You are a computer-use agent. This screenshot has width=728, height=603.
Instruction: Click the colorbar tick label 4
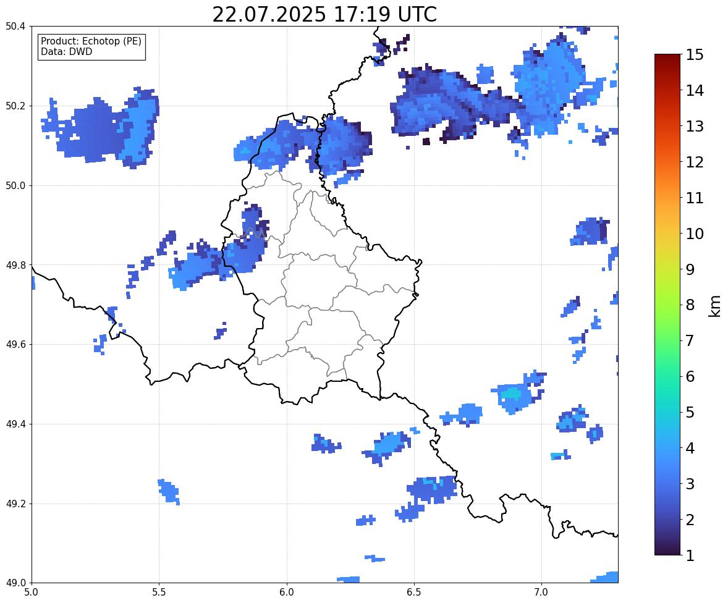690,448
